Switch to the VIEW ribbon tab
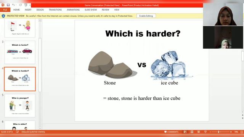Screen dimensions: 244x137 point(117,10)
